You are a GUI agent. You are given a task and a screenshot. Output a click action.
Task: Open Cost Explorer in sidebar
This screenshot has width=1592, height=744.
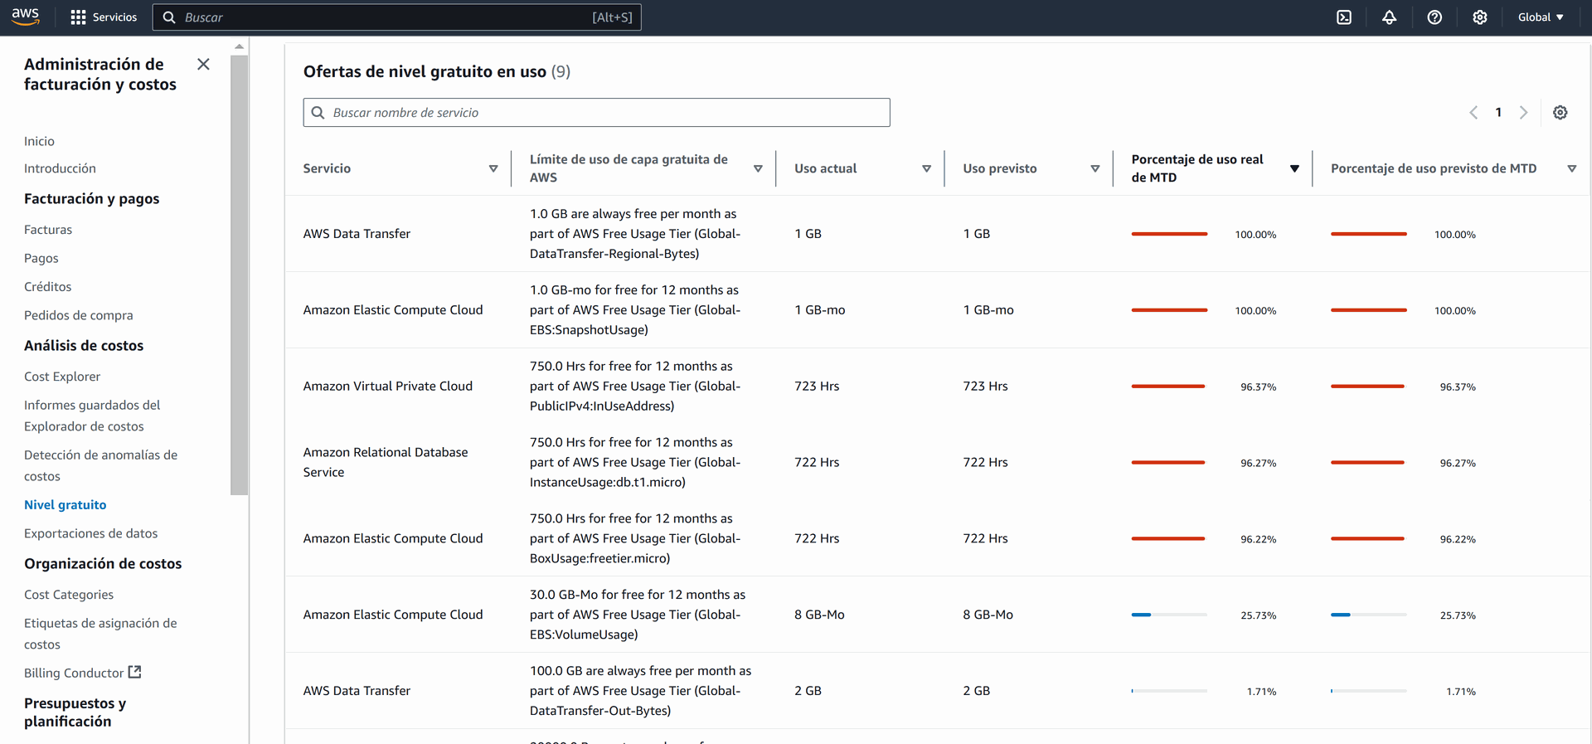coord(62,377)
